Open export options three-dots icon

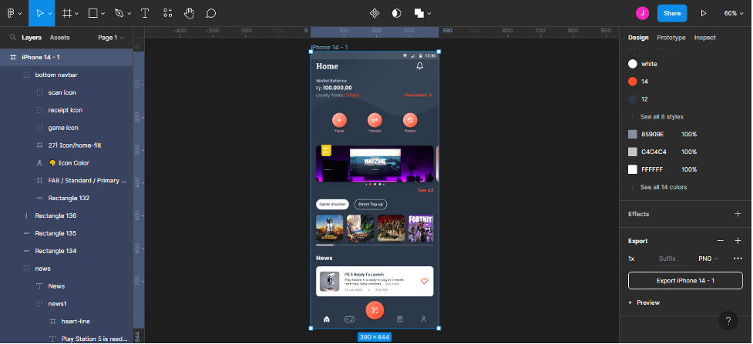tap(738, 259)
